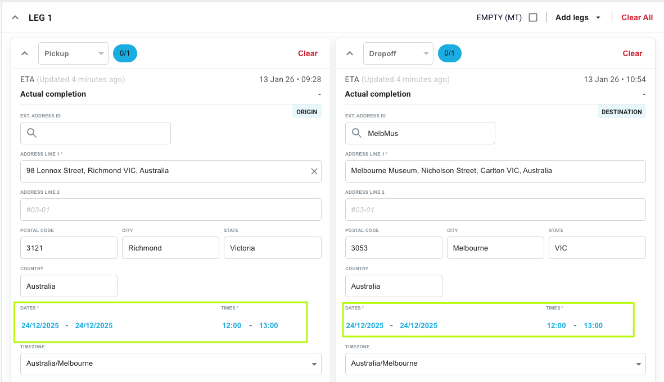Collapse the LEG 1 section chevron
Screen dimensions: 664x382
coord(15,18)
